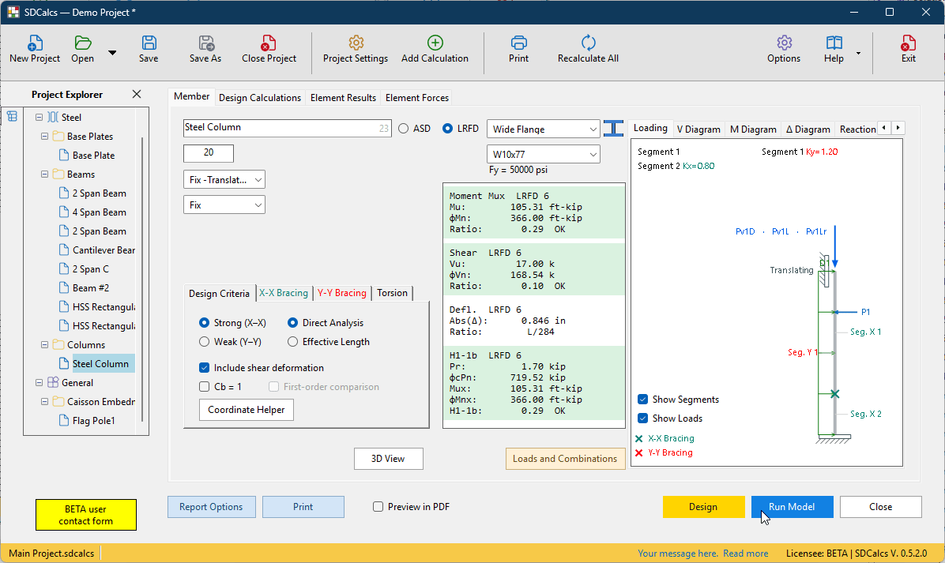Select the ASD radio button

click(x=403, y=128)
